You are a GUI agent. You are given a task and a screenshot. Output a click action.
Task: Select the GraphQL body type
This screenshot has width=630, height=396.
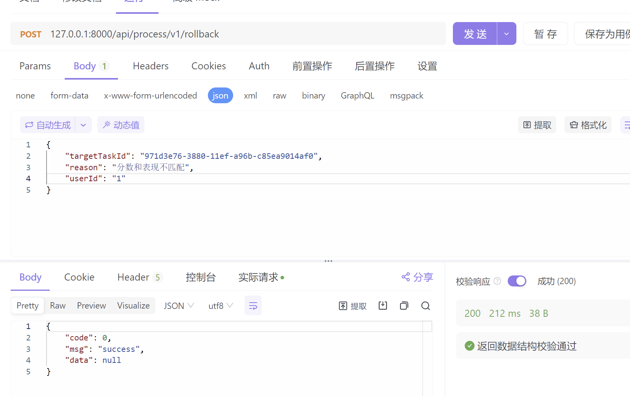click(357, 96)
